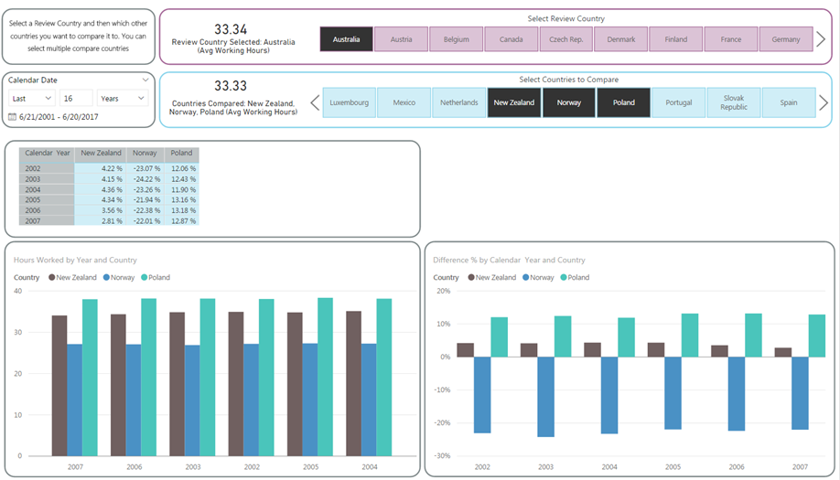The image size is (840, 480).
Task: Expand the Calendar Date slicer chevron
Action: tap(145, 80)
